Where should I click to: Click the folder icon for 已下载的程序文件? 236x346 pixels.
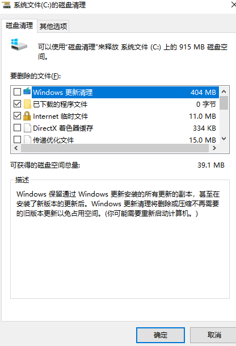(x=27, y=104)
